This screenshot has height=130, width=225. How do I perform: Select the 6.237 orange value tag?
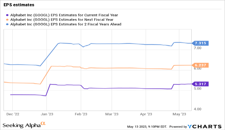point(200,65)
